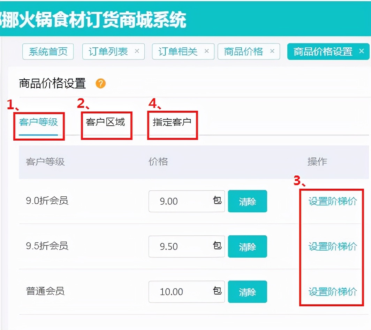The image size is (371, 330).
Task: Switch to the 系统首页 tab
Action: [x=48, y=51]
